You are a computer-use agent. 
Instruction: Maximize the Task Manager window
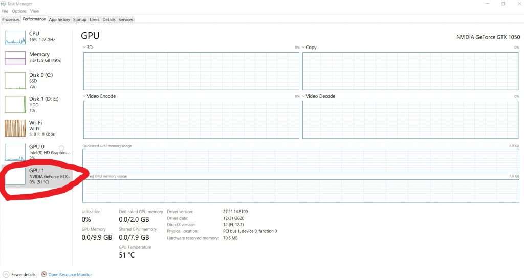(x=503, y=4)
